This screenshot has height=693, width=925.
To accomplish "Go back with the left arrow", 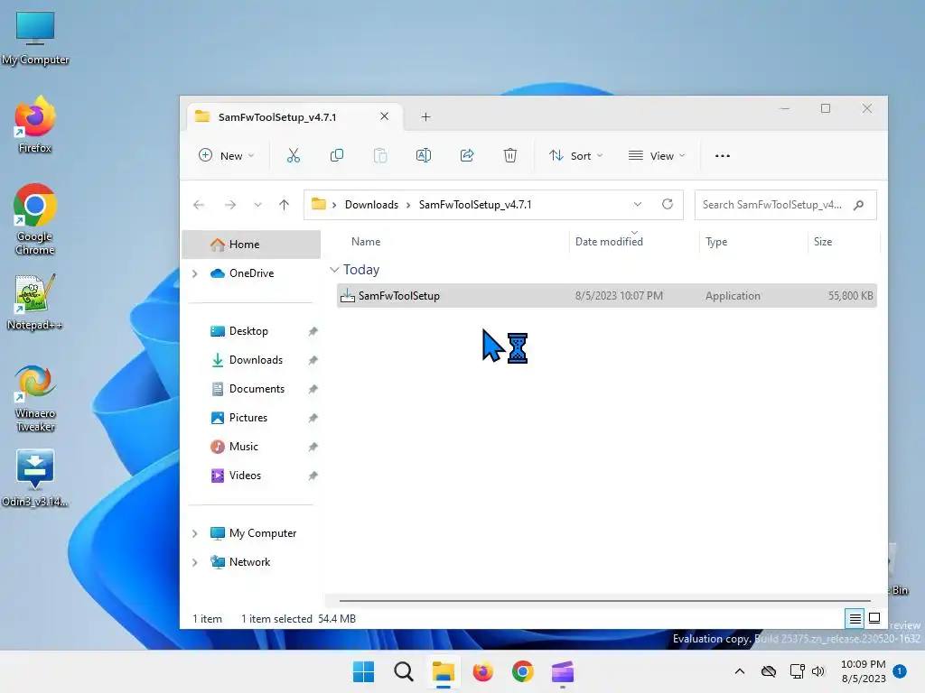I will pyautogui.click(x=199, y=205).
